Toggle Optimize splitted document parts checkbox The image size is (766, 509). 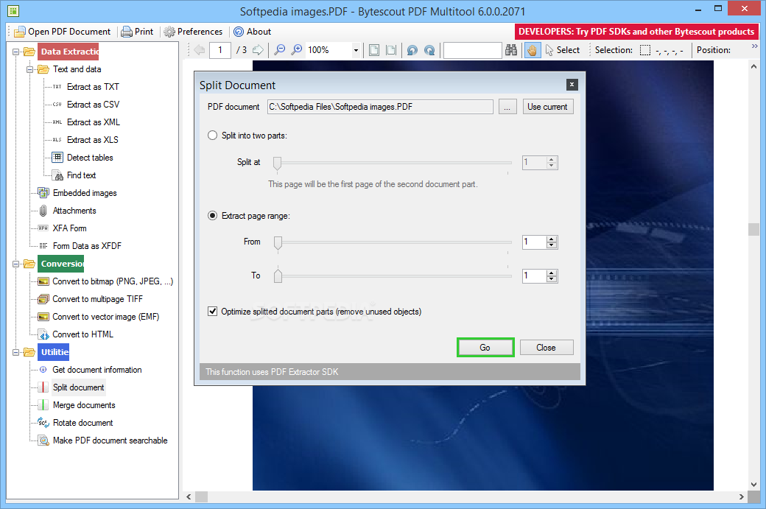(213, 311)
